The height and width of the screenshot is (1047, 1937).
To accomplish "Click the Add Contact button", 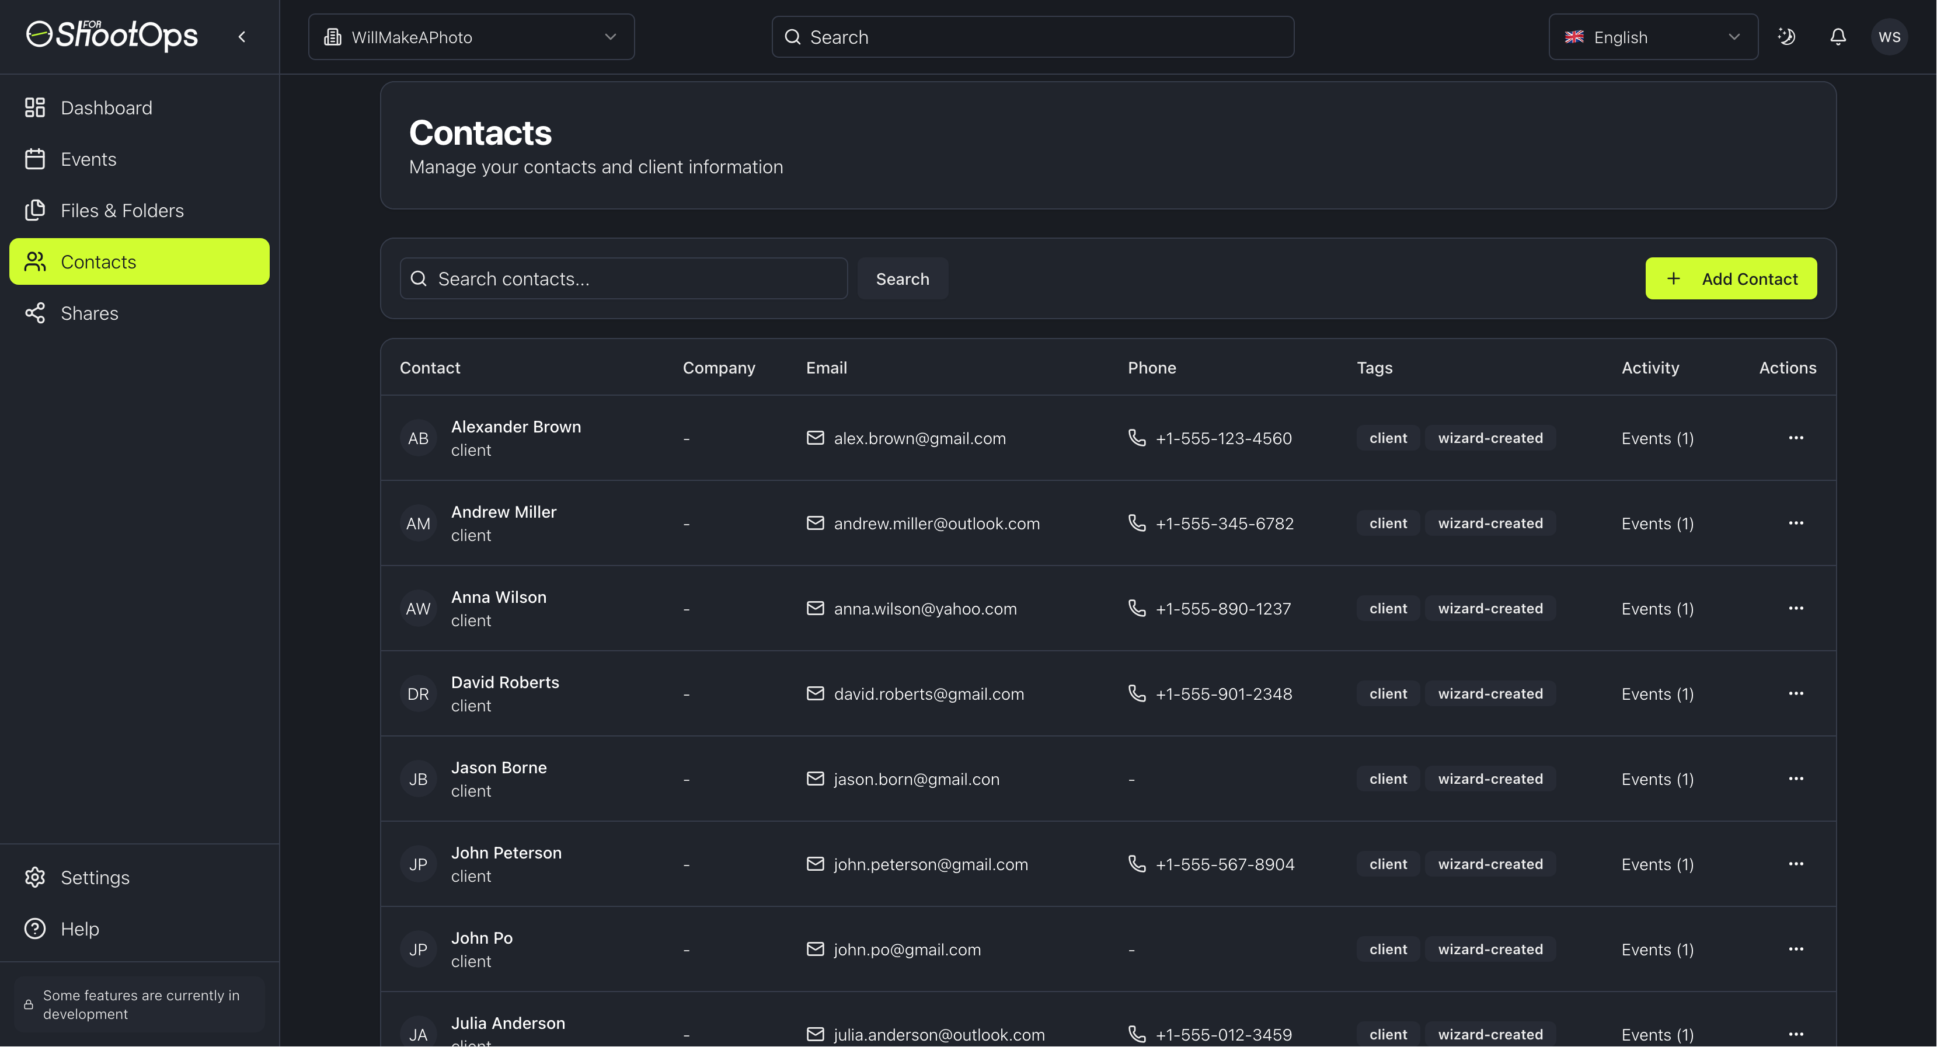I will (x=1730, y=279).
